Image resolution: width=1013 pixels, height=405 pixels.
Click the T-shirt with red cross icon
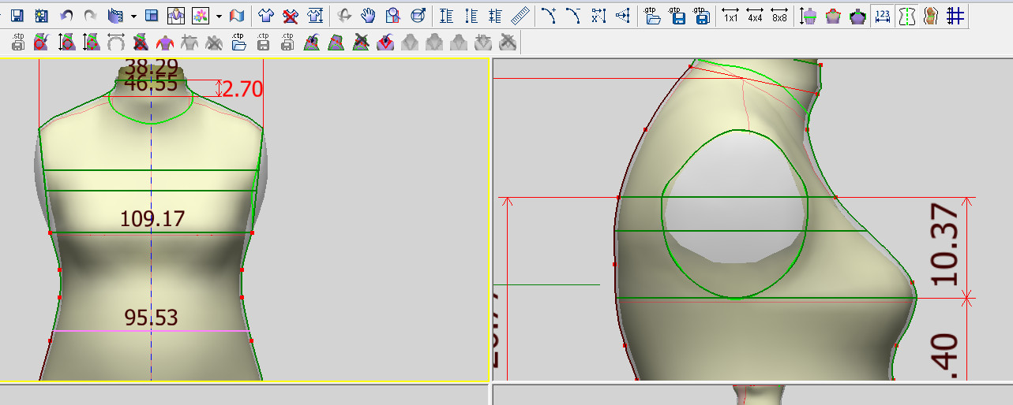pos(291,15)
